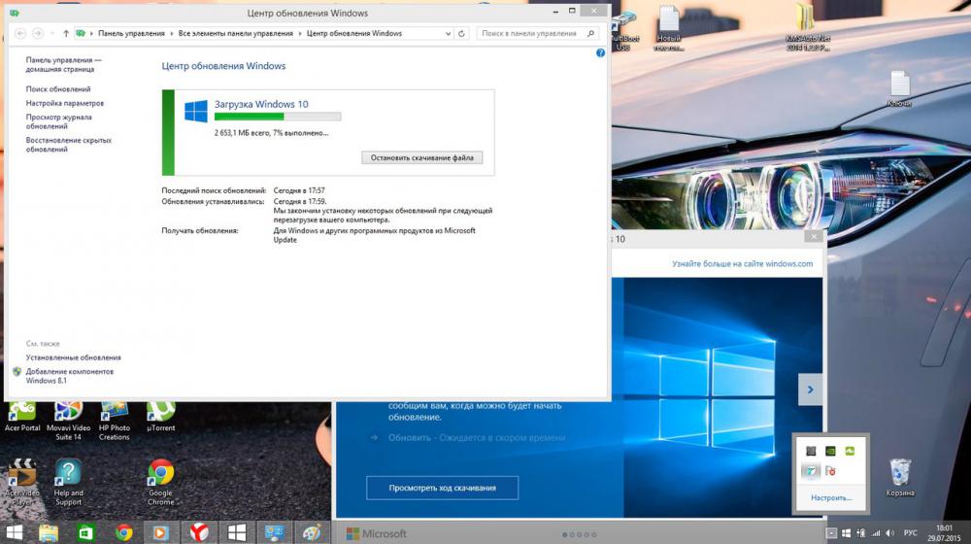Image resolution: width=971 pixels, height=544 pixels.
Task: Go forward using the navigation arrow
Action: (38, 33)
